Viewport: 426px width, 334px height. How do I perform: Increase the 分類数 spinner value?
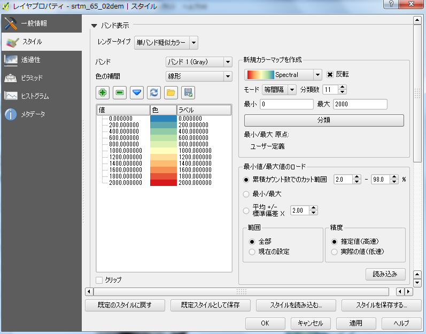coord(342,87)
